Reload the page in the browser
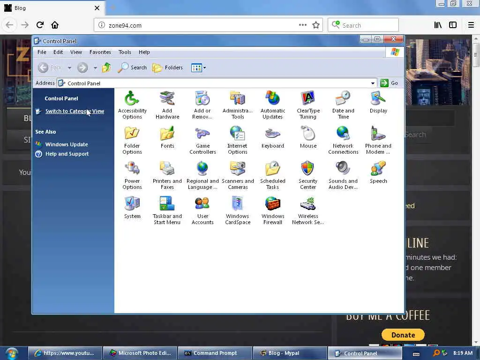Viewport: 480px width, 360px height. [x=40, y=25]
